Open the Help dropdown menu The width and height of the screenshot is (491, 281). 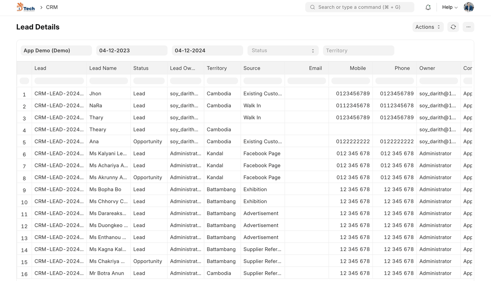[450, 7]
